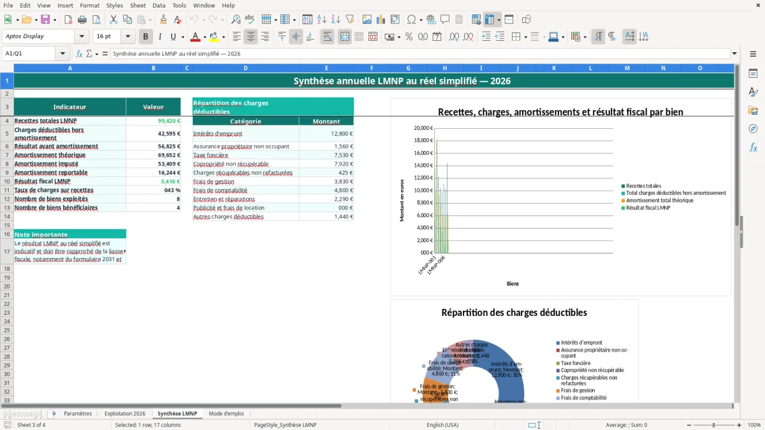Toggle Wrap Text
This screenshot has height=430, width=765.
click(x=328, y=37)
